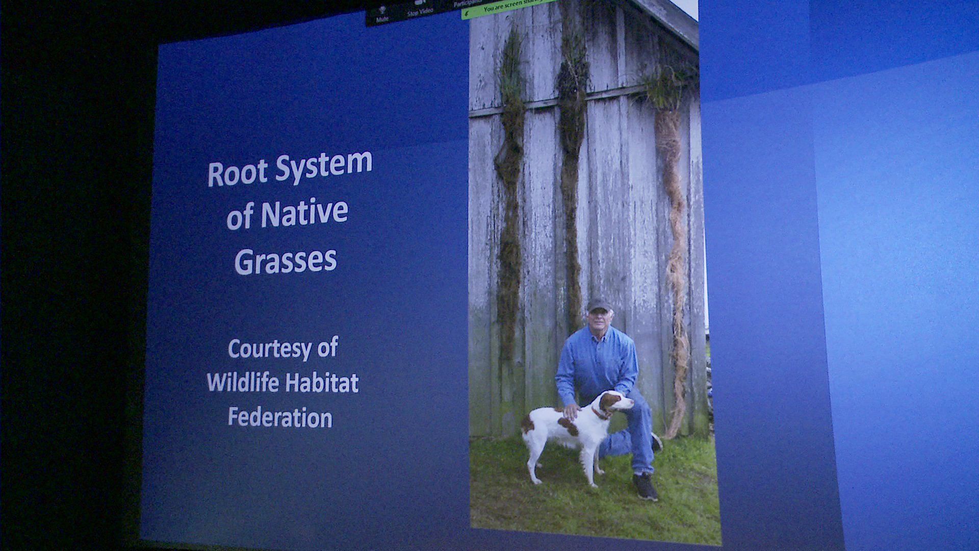Click the 'of Native' title line
The image size is (979, 551).
pyautogui.click(x=287, y=214)
